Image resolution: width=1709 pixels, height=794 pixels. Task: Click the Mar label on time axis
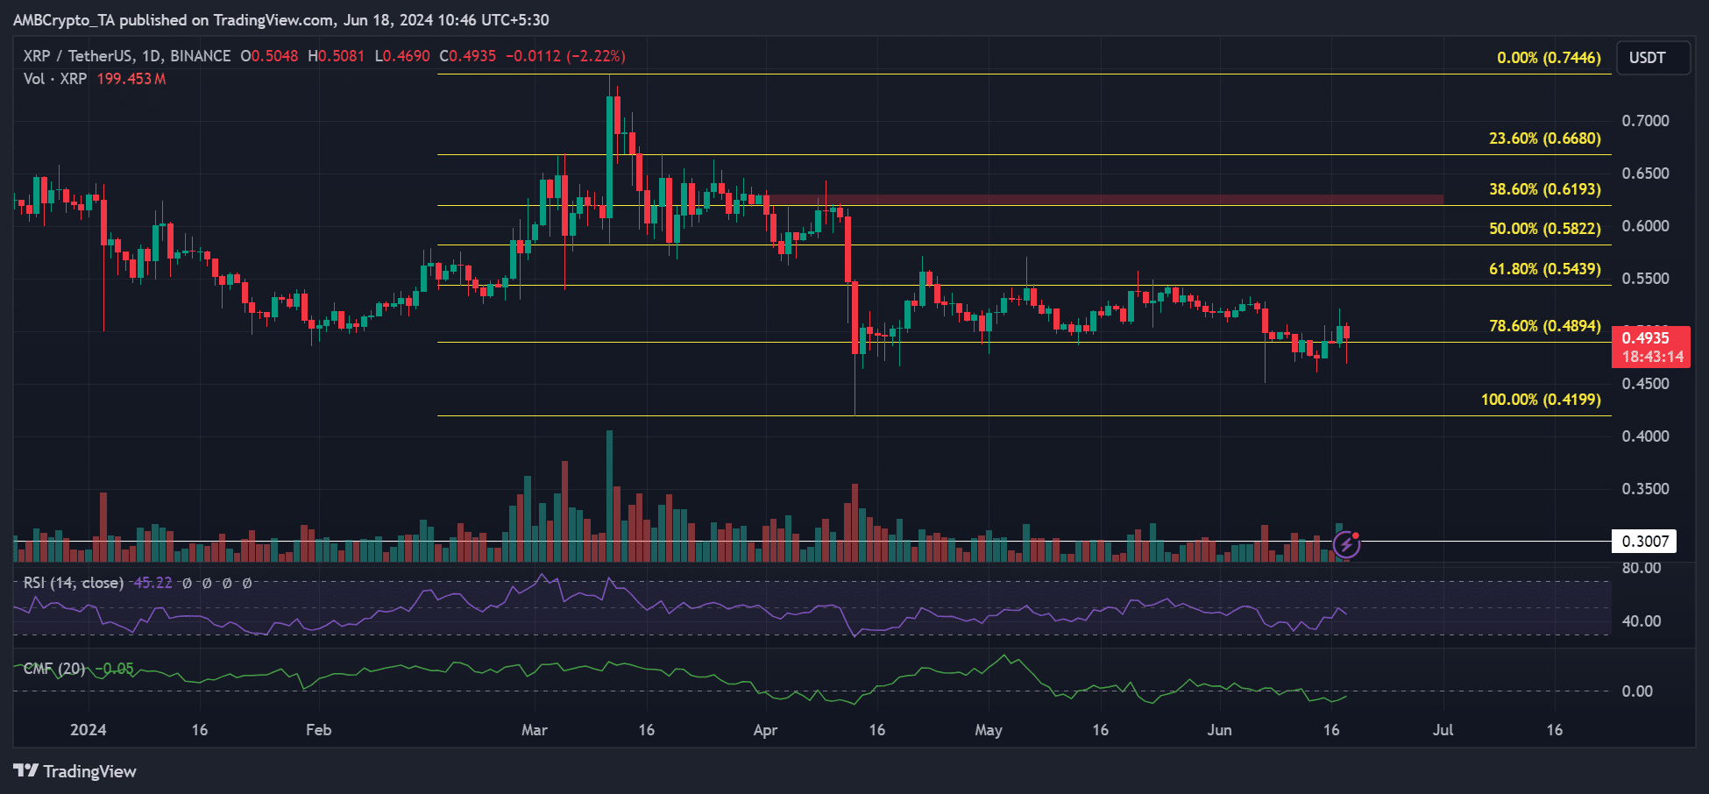535,730
